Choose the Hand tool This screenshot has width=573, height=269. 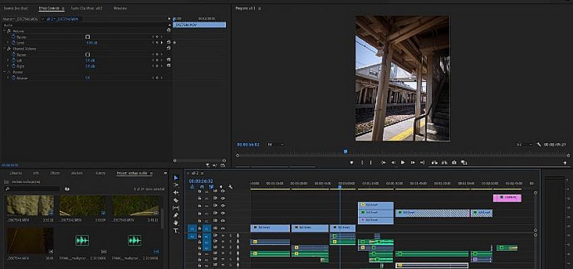(x=176, y=223)
